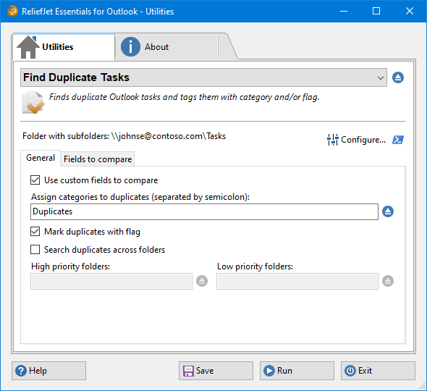The image size is (427, 391).
Task: Enable Search duplicates across folders
Action: (x=35, y=249)
